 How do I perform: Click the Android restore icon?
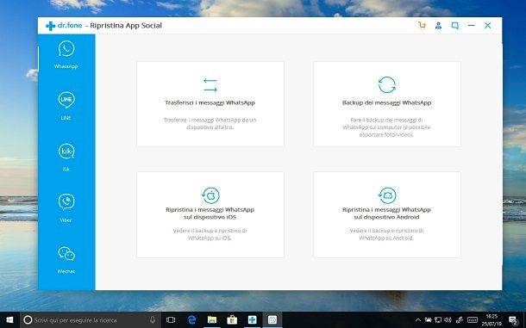coord(387,195)
